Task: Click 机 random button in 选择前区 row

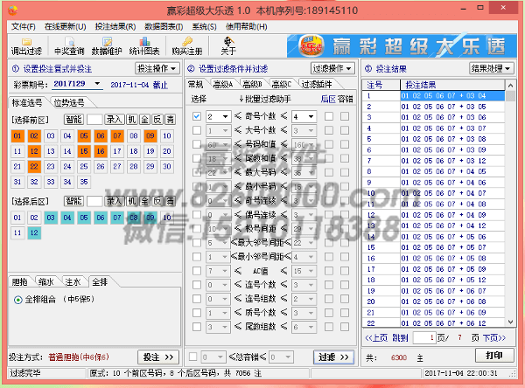Action: pyautogui.click(x=132, y=120)
